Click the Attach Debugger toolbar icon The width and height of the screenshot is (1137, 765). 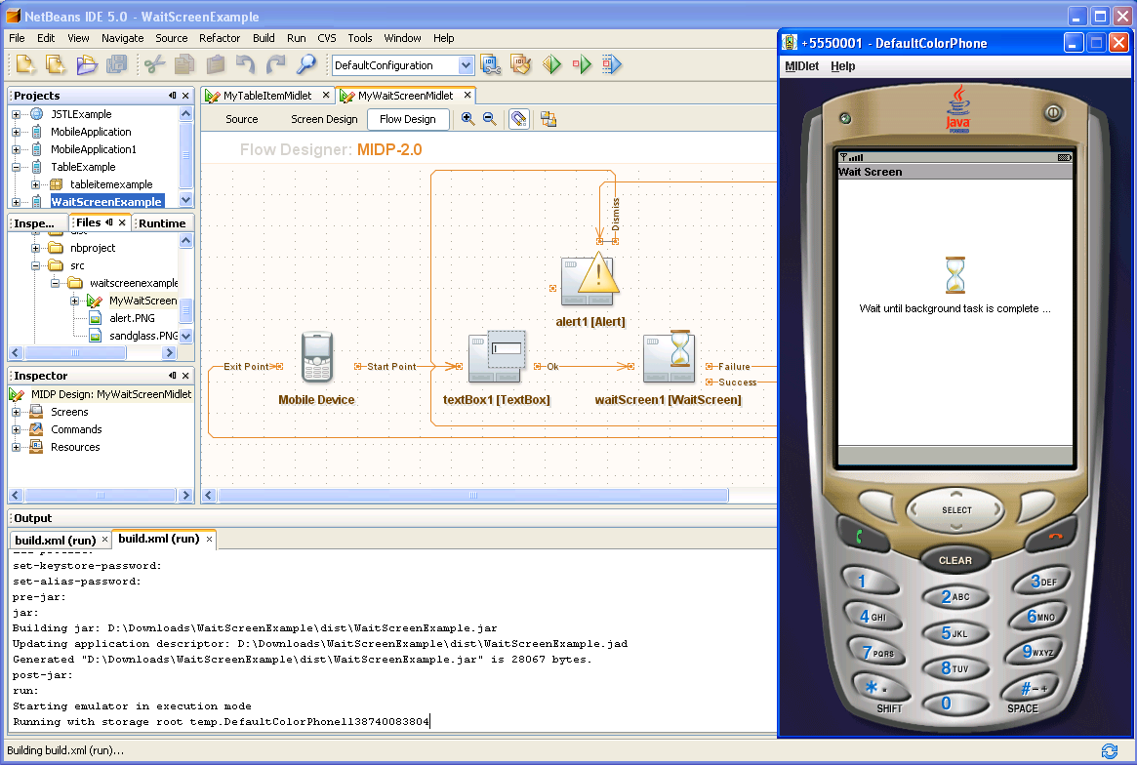point(612,65)
